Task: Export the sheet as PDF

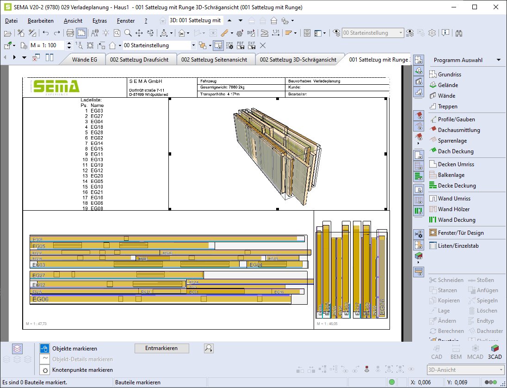Action: 240,45
